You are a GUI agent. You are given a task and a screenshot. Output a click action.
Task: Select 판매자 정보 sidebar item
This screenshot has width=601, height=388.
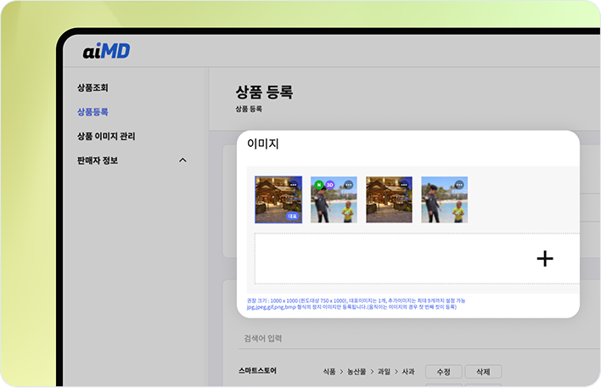[x=98, y=160]
